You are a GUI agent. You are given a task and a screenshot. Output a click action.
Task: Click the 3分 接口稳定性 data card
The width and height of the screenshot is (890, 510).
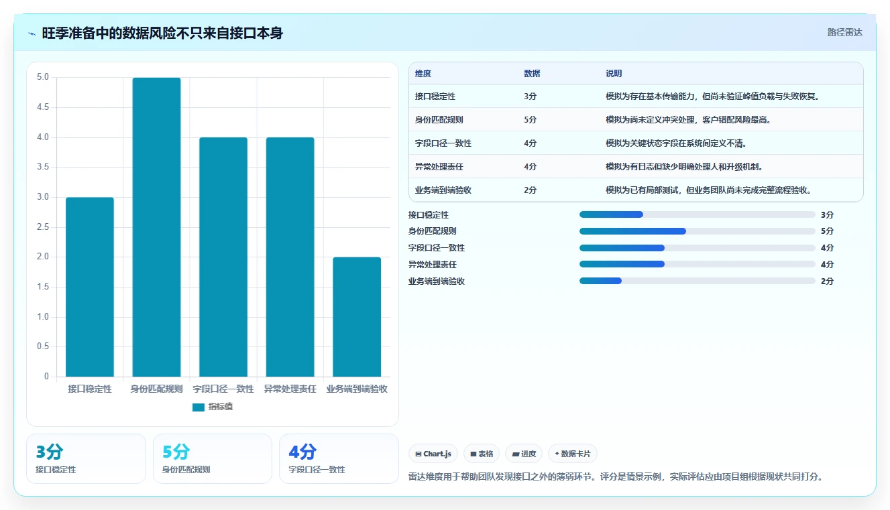tap(86, 458)
